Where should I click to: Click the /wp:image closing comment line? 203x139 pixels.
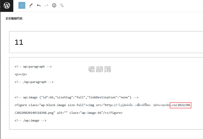pyautogui.click(x=31, y=121)
